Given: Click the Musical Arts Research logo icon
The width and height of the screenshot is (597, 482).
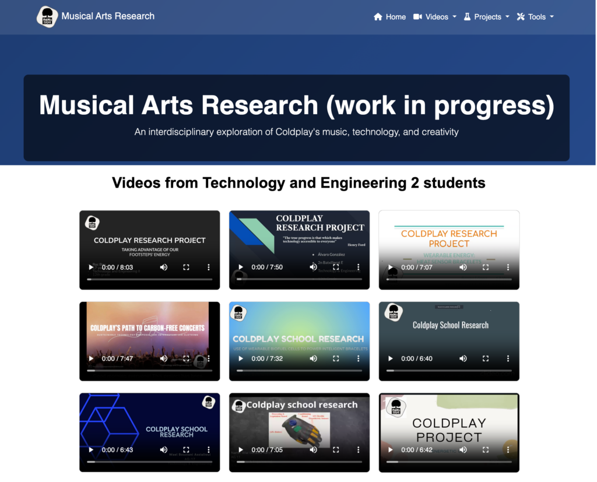Looking at the screenshot, I should 47,16.
